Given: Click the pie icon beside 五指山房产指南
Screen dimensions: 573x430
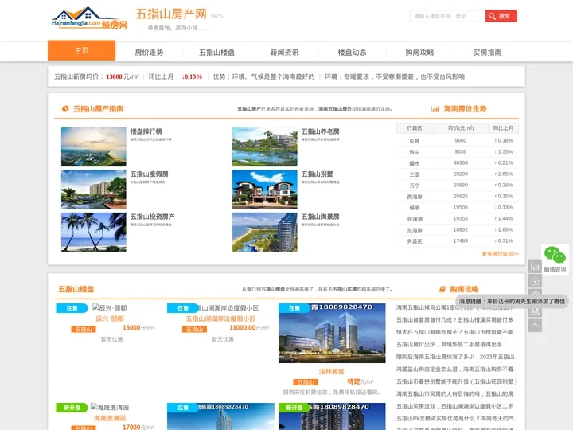Looking at the screenshot, I should click(65, 108).
